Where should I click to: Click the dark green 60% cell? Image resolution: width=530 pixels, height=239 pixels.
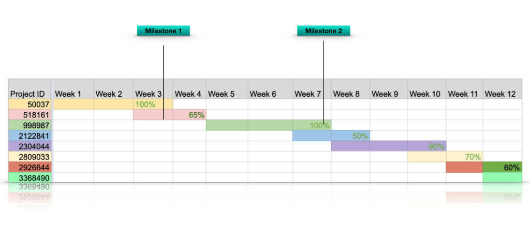(502, 167)
